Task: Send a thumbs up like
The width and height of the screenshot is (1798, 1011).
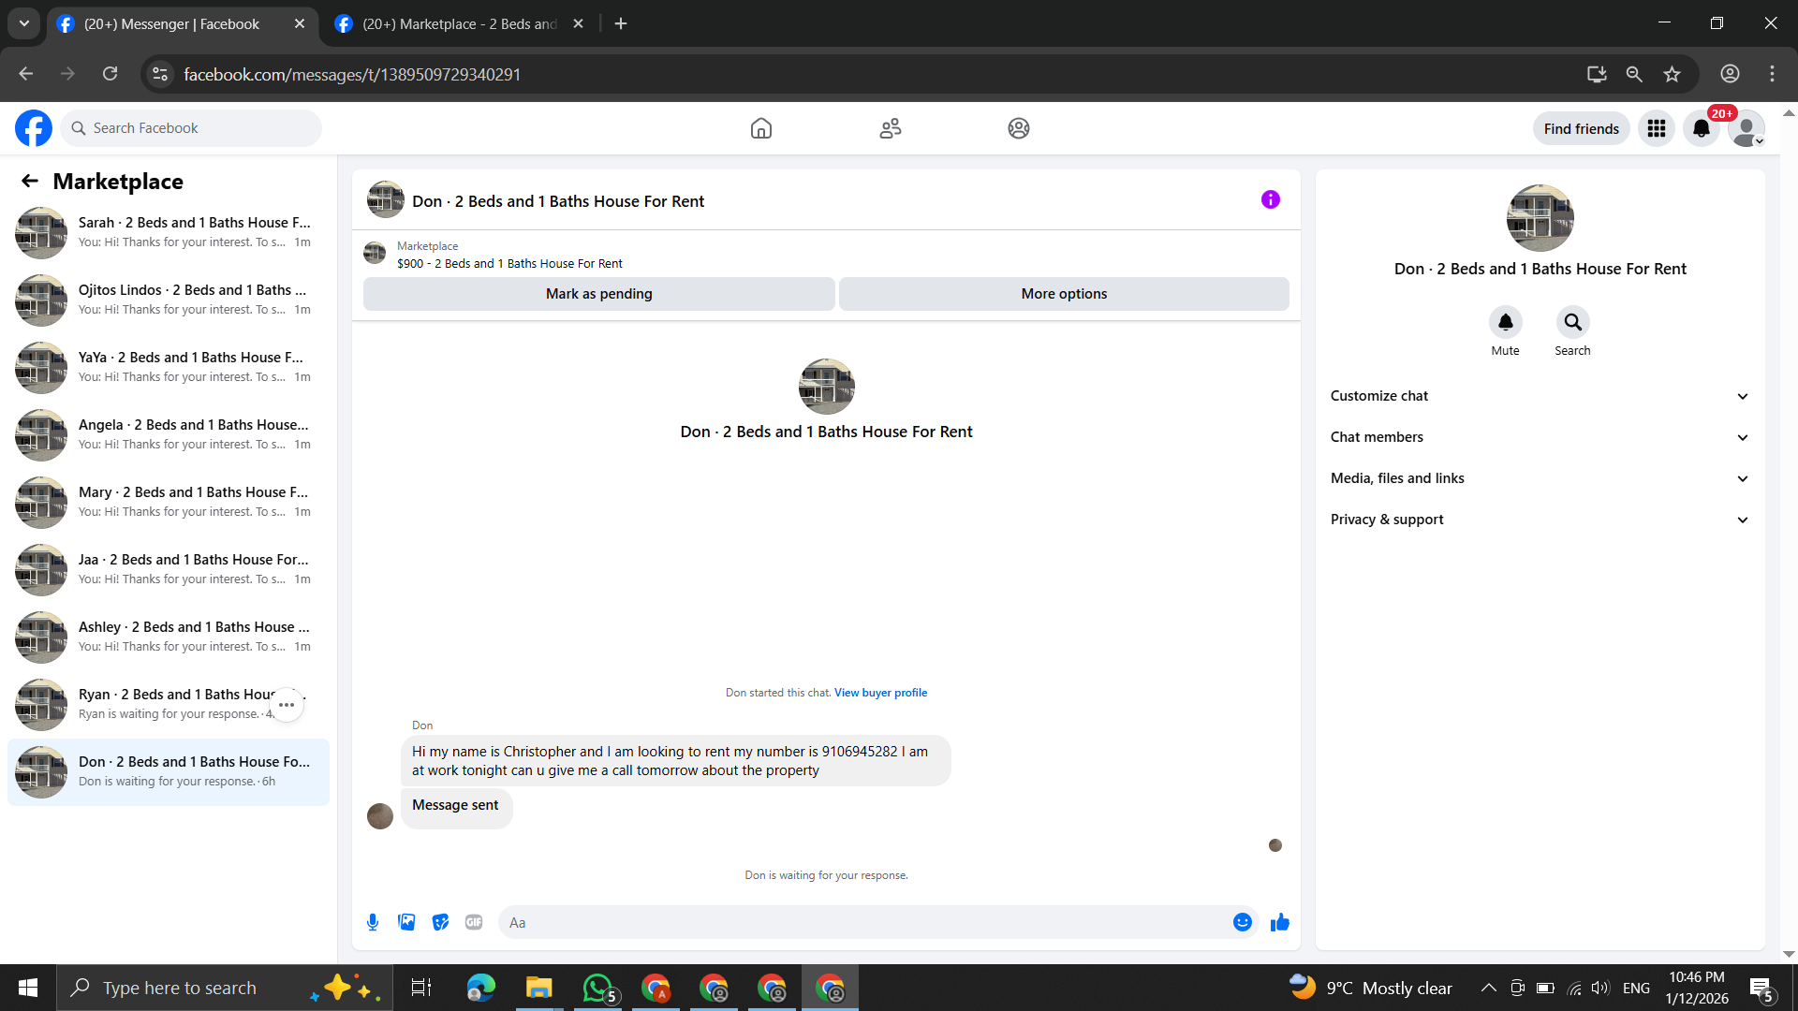Action: [1280, 922]
